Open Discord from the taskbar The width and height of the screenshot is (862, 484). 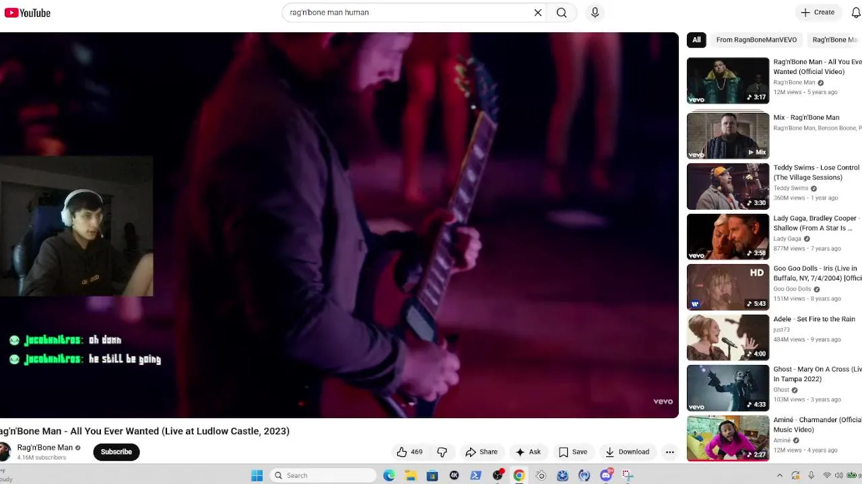[606, 475]
